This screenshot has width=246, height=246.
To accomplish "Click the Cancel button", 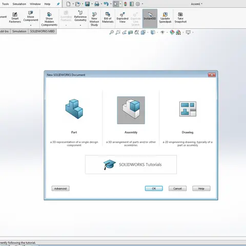I will [177, 189].
